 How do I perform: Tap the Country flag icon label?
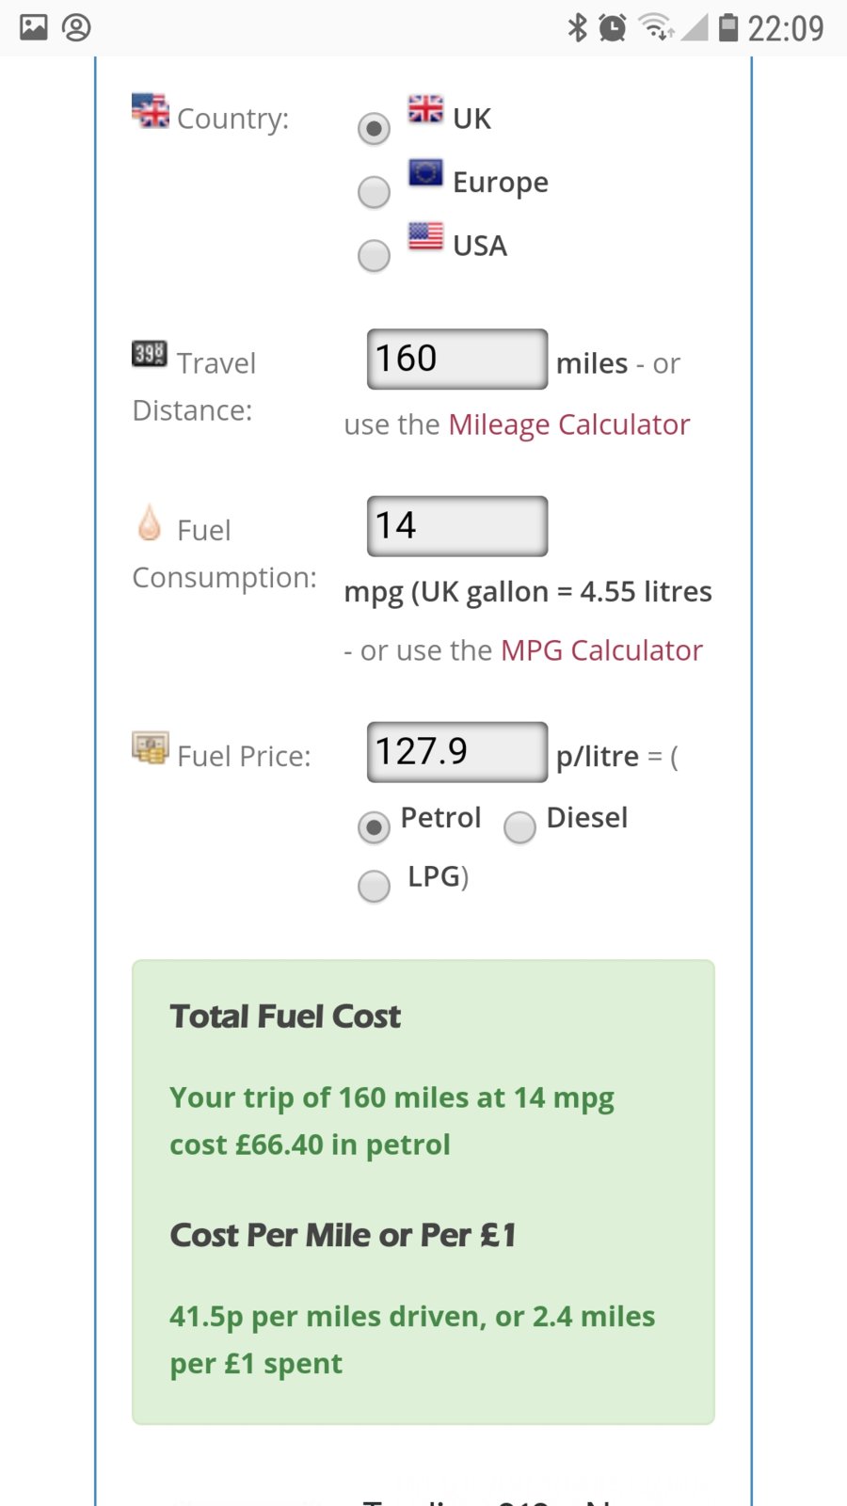[150, 111]
